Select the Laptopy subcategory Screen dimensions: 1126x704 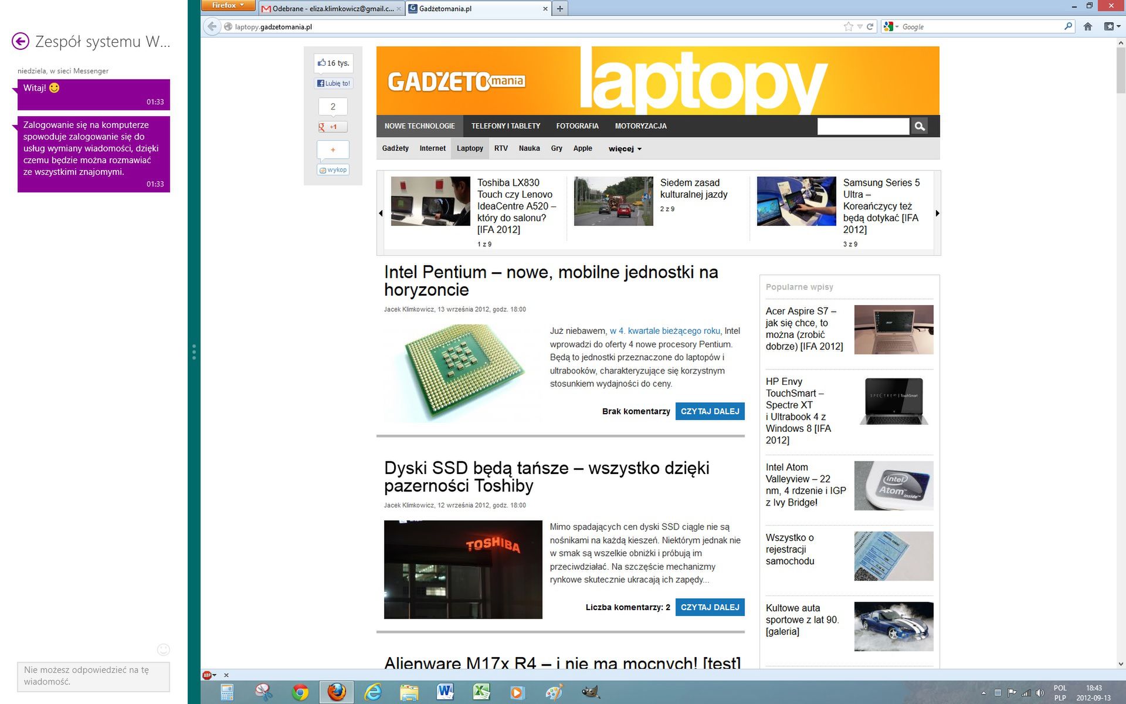(470, 148)
